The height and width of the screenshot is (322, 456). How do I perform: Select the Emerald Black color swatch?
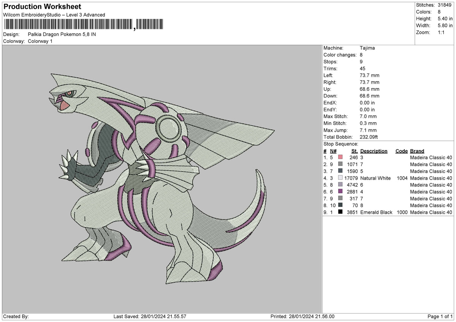340,212
